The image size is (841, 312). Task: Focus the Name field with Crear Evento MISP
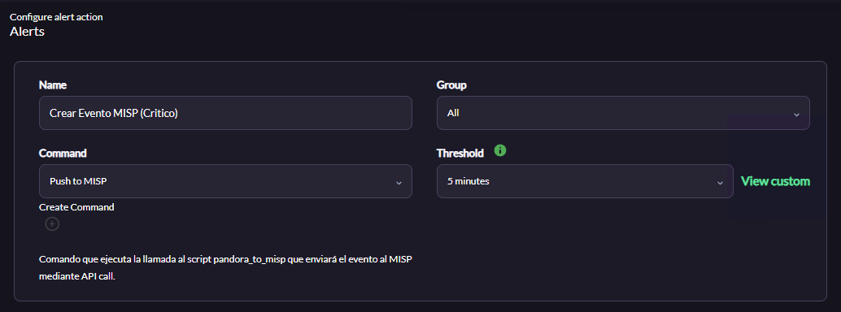pos(225,113)
